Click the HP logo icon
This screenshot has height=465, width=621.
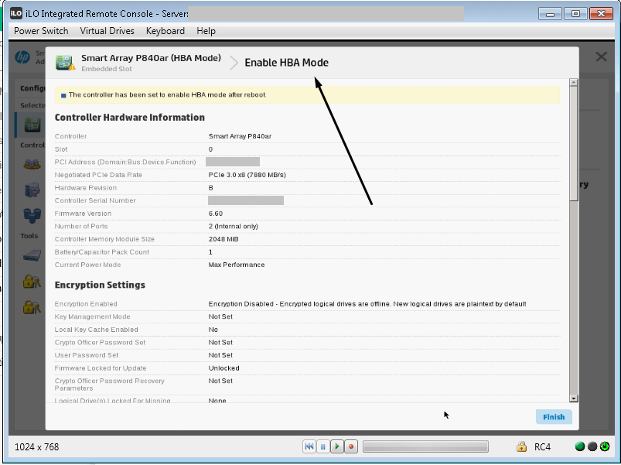pos(22,57)
